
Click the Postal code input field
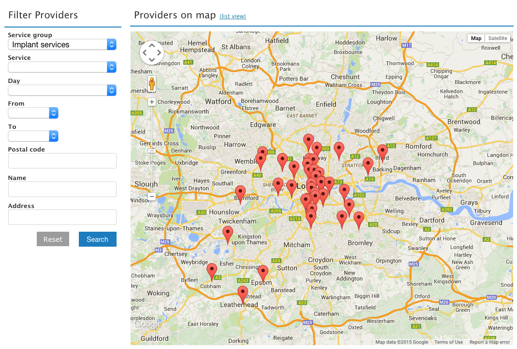point(62,161)
